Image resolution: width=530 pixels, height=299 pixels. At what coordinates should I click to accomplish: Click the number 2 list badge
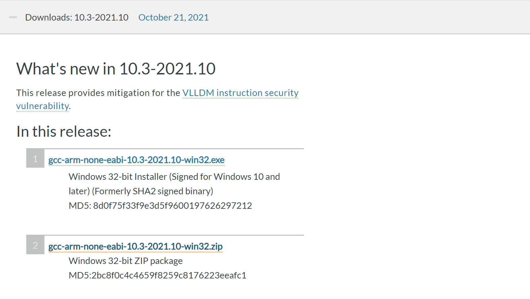35,245
